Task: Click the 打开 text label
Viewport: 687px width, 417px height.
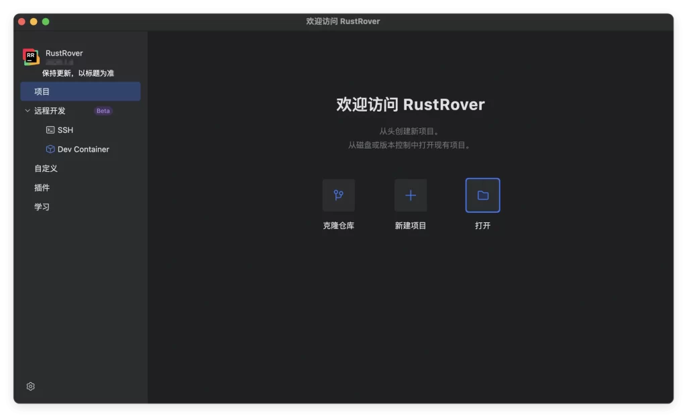Action: (483, 226)
